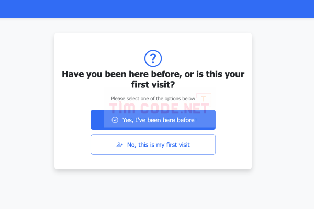
Task: Select the "first visit" words in No button
Action: click(178, 145)
